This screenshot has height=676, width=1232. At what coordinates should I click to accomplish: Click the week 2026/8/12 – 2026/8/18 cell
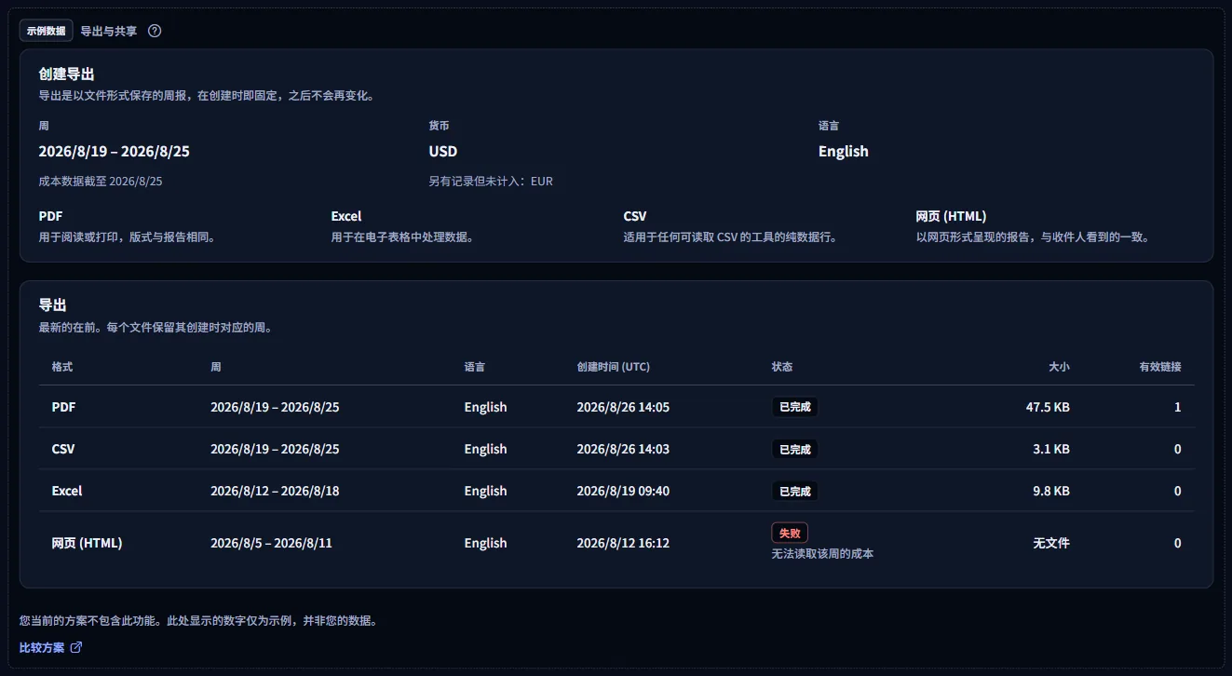pyautogui.click(x=275, y=491)
